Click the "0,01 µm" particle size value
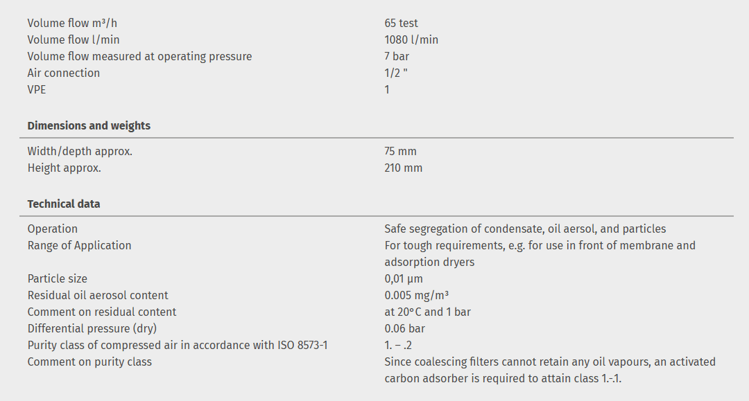Screen dimensions: 749x401 404,278
